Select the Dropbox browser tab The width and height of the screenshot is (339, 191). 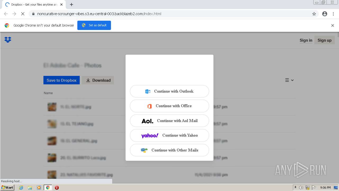34,5
